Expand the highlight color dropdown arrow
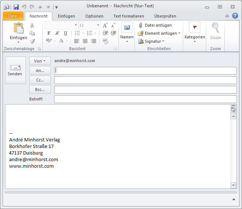This screenshot has width=242, height=209. [54, 41]
